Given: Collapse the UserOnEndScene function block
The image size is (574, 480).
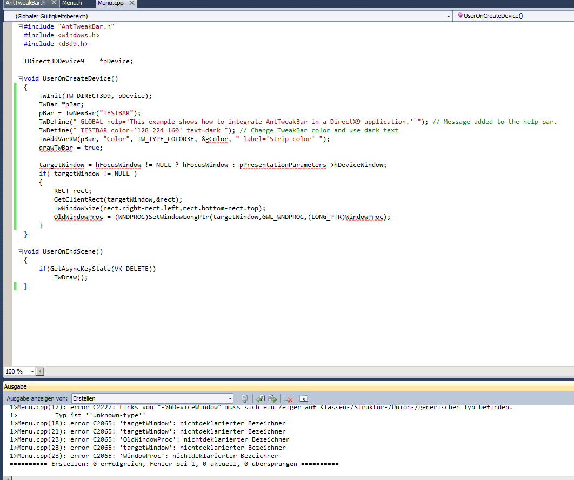Looking at the screenshot, I should (x=20, y=251).
